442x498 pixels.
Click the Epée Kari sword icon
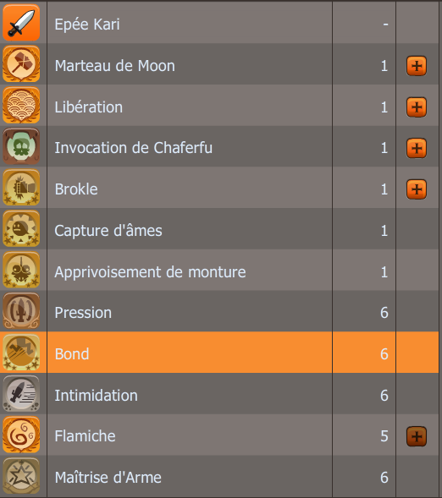point(21,23)
